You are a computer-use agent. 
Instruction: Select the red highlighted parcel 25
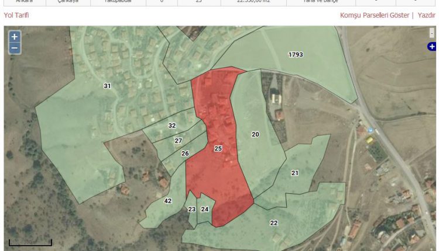(218, 149)
